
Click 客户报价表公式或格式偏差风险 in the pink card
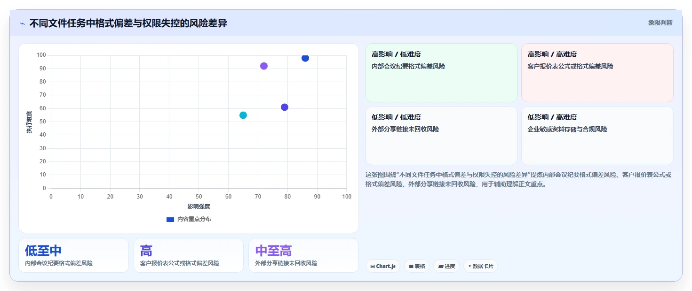point(570,66)
